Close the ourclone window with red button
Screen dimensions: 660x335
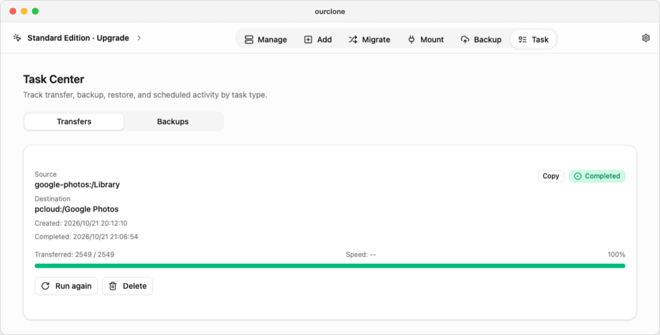(13, 11)
